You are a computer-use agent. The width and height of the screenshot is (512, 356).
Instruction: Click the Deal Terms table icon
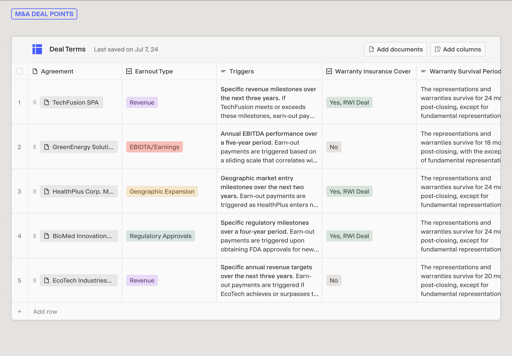[37, 49]
